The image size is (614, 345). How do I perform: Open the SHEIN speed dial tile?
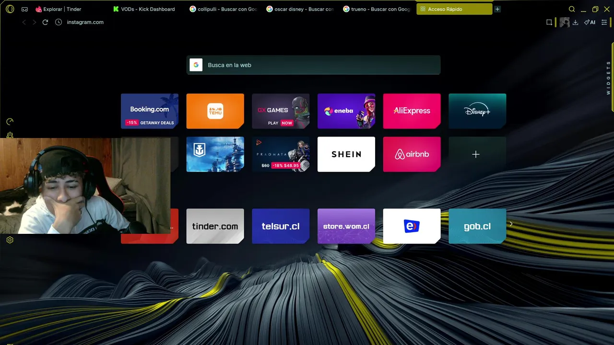346,154
